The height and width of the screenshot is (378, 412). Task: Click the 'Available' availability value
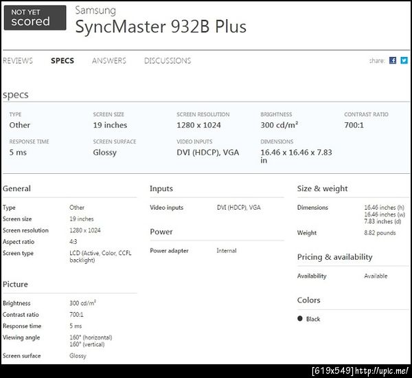point(376,276)
